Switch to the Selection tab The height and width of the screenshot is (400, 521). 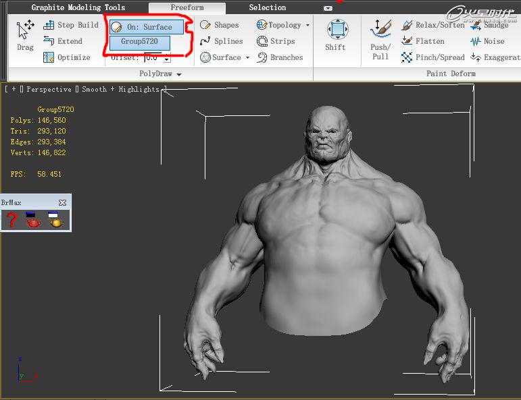click(268, 7)
